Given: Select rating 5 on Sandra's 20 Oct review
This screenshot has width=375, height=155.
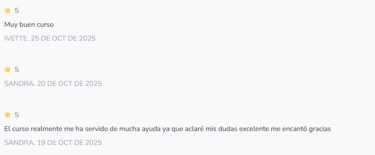Looking at the screenshot, I should [x=17, y=69].
